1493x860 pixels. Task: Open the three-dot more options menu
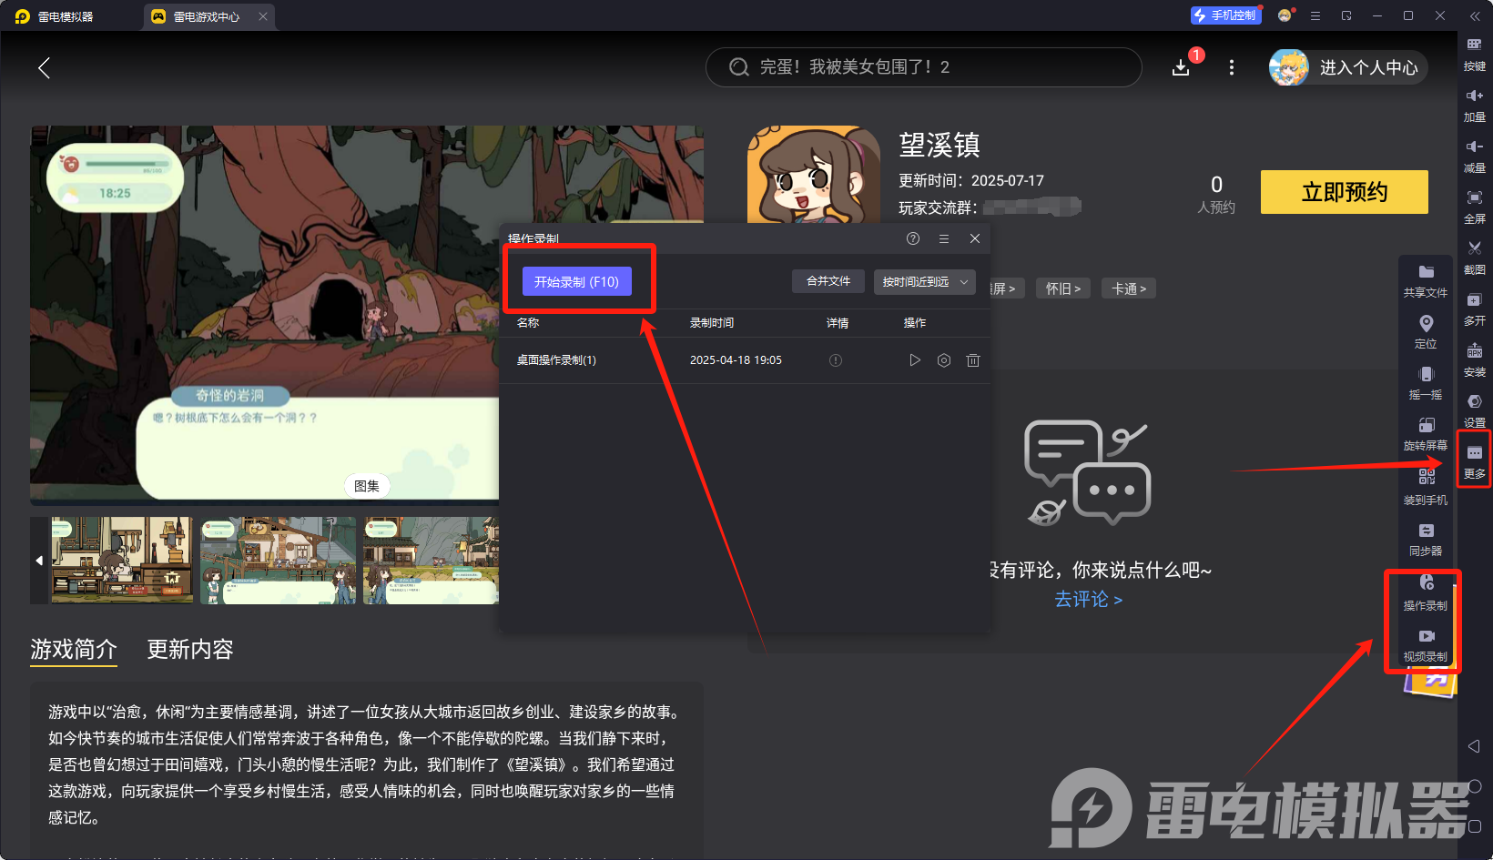tap(1232, 67)
